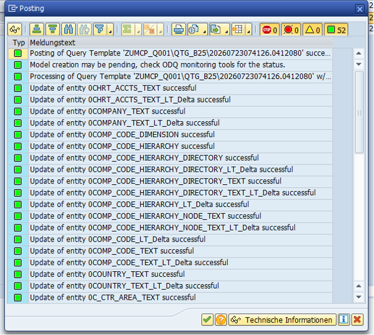374x335 pixels.
Task: Click the vertical scrollbar thumb of message list
Action: (x=359, y=112)
